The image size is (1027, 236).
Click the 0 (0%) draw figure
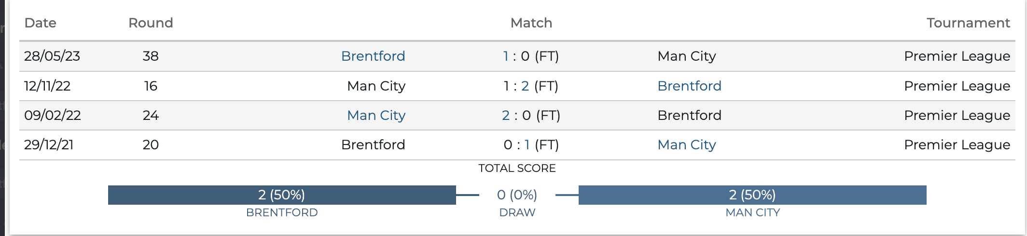517,195
